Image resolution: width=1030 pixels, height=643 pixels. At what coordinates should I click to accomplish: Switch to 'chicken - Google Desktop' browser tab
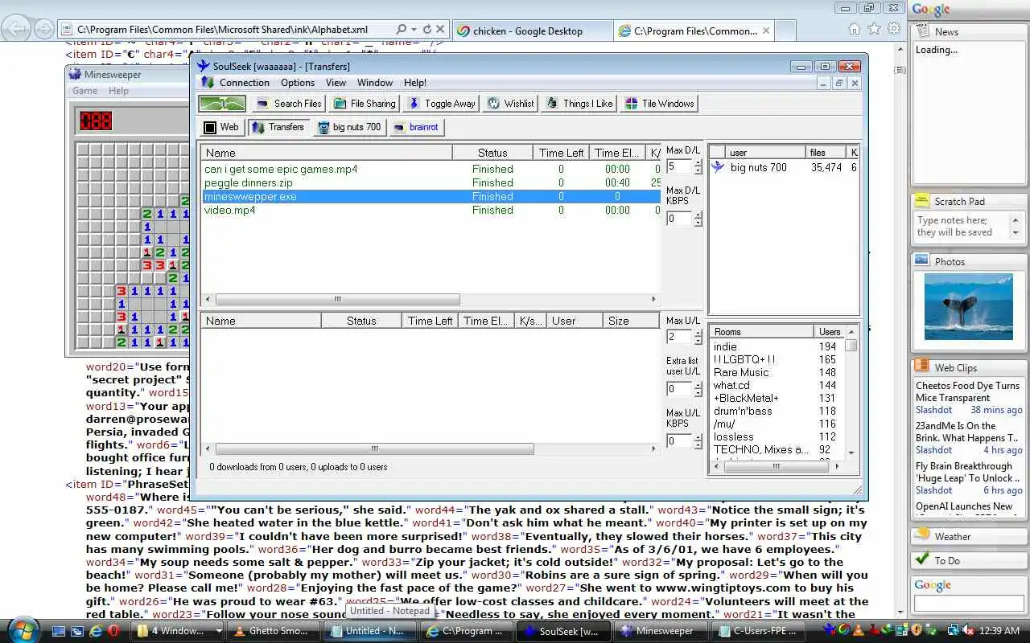pos(531,31)
